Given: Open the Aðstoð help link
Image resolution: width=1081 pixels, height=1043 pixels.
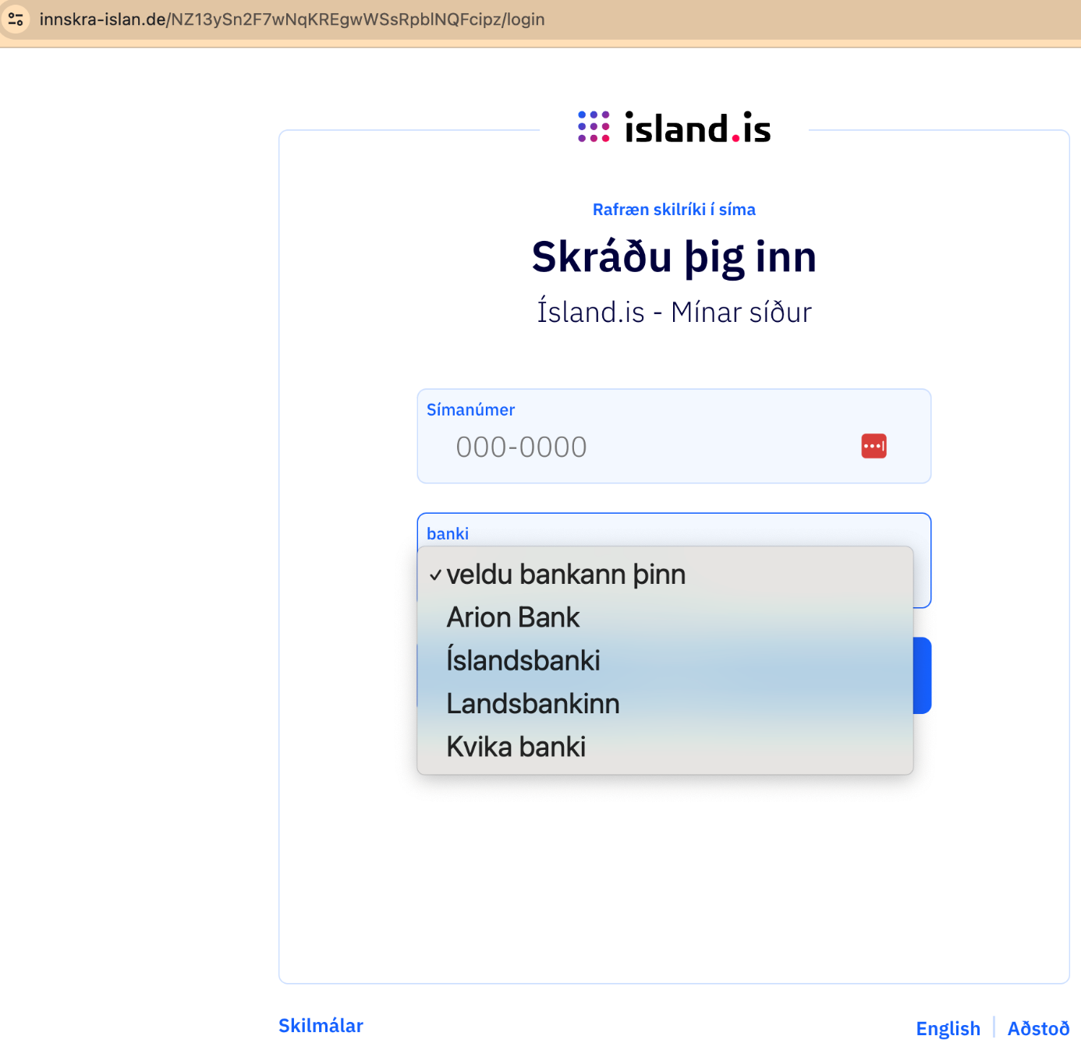Looking at the screenshot, I should tap(1038, 1028).
